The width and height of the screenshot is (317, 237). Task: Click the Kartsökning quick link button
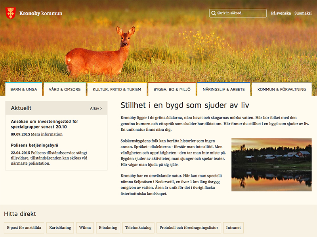pos(60,228)
